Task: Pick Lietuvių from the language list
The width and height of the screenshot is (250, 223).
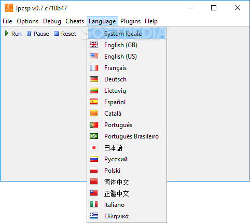Action: (x=127, y=91)
